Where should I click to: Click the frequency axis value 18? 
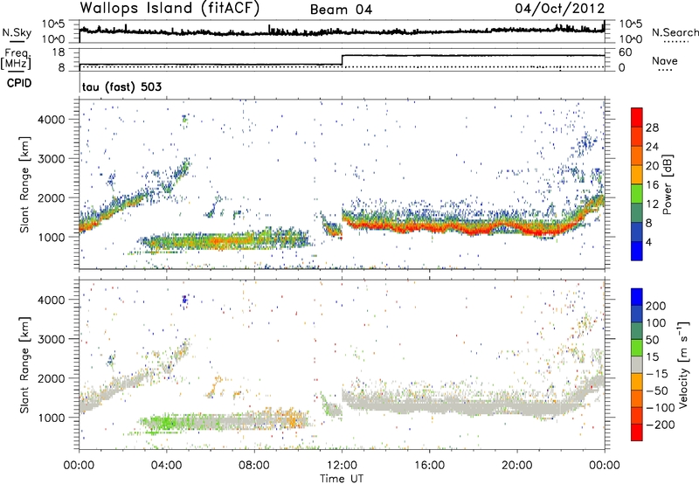click(59, 52)
